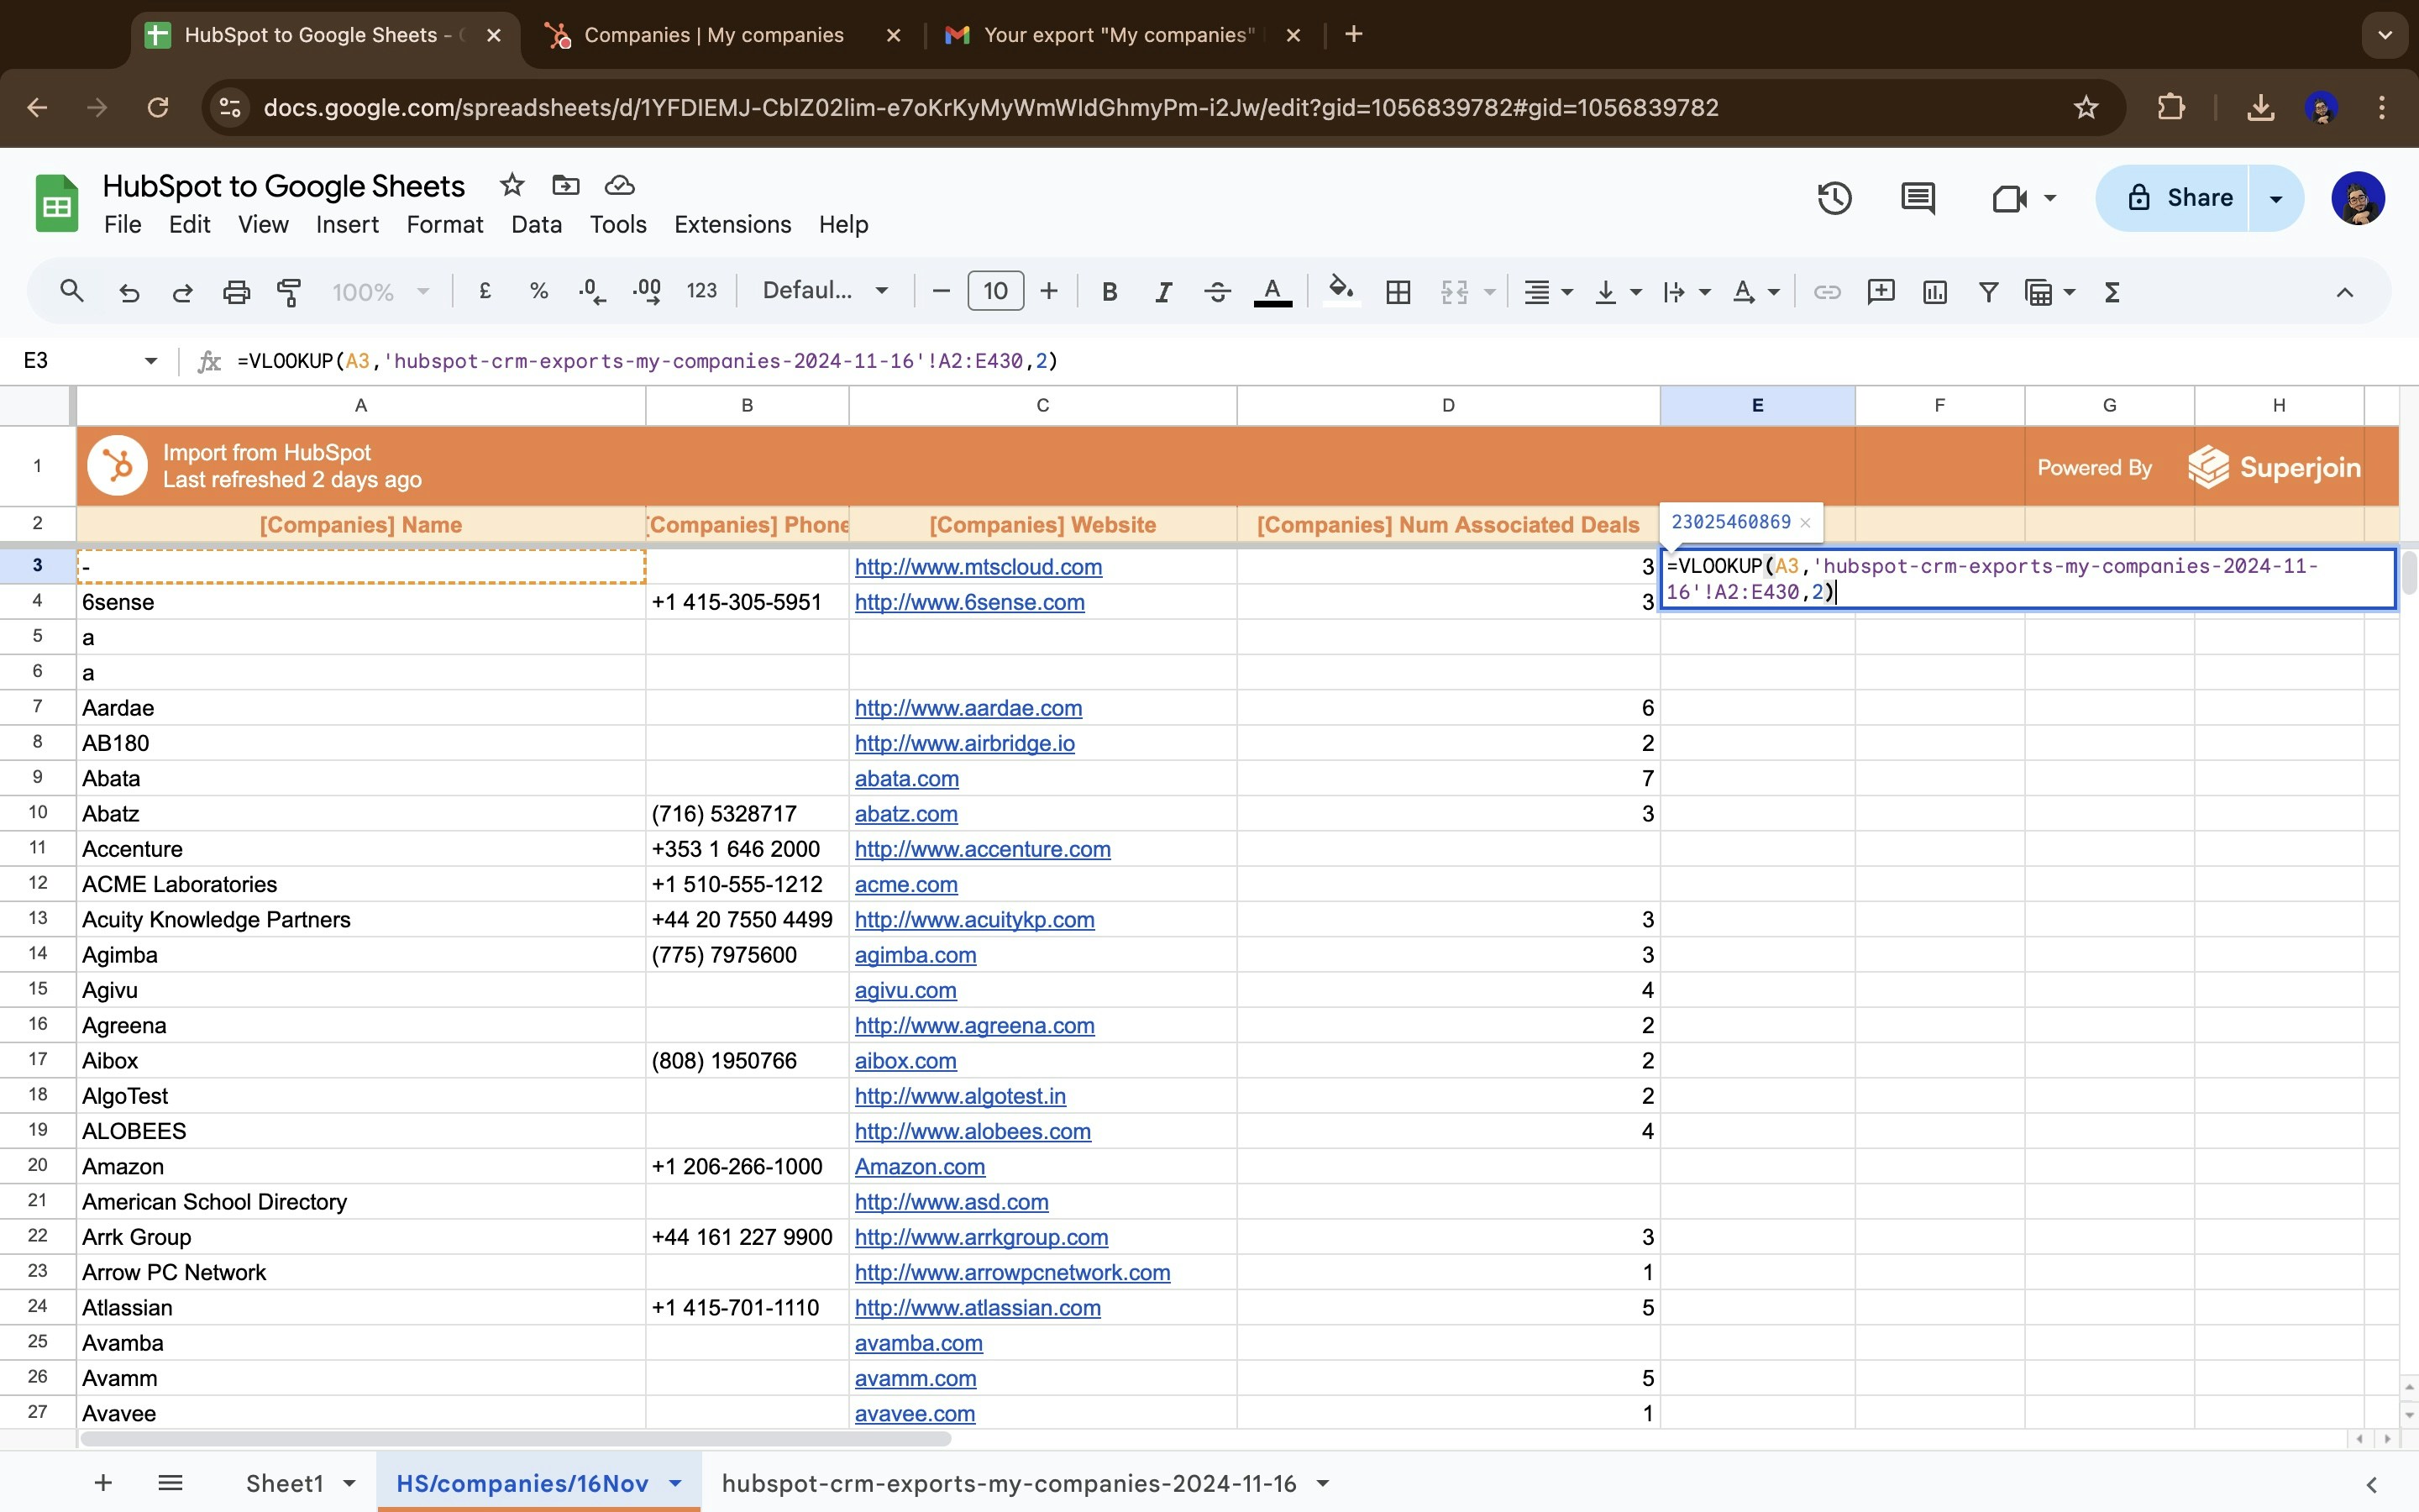
Task: Click the font size input field
Action: (x=994, y=291)
